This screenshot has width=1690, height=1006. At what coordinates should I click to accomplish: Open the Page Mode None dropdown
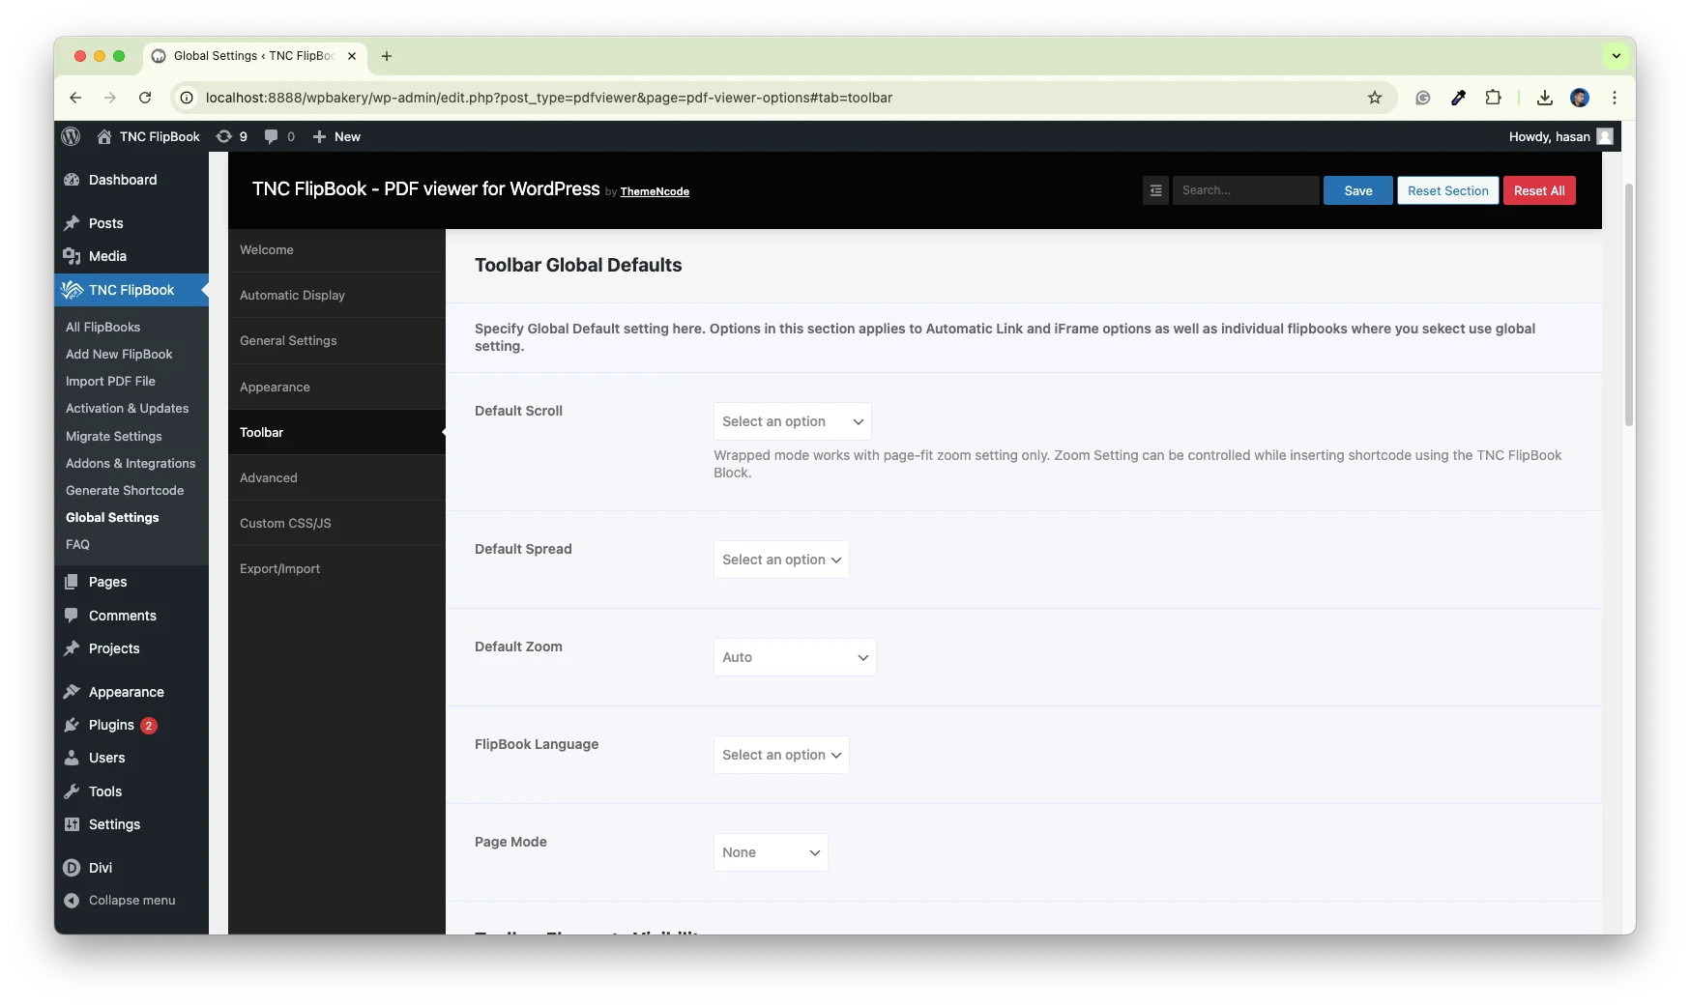(x=771, y=852)
